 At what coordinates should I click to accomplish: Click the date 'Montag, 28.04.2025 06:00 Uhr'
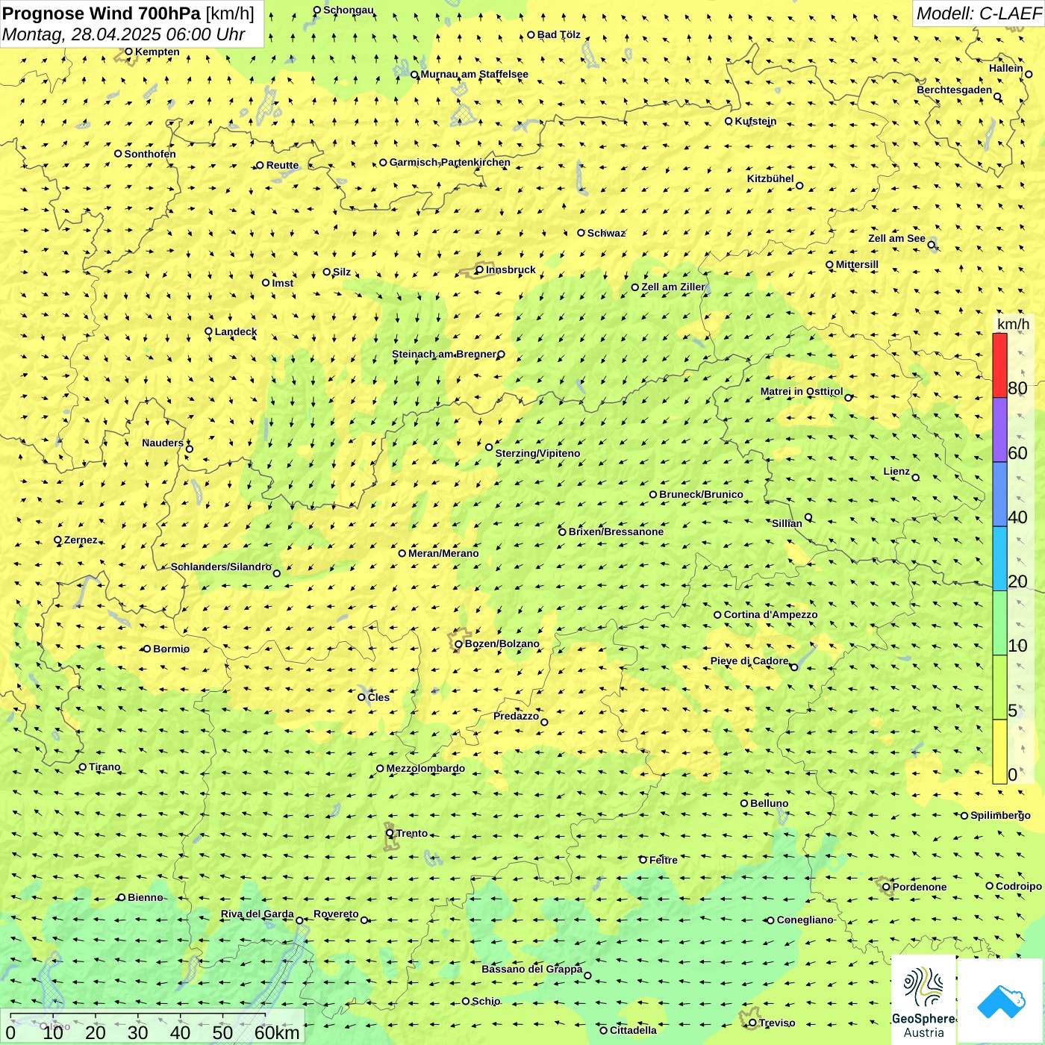tap(124, 34)
